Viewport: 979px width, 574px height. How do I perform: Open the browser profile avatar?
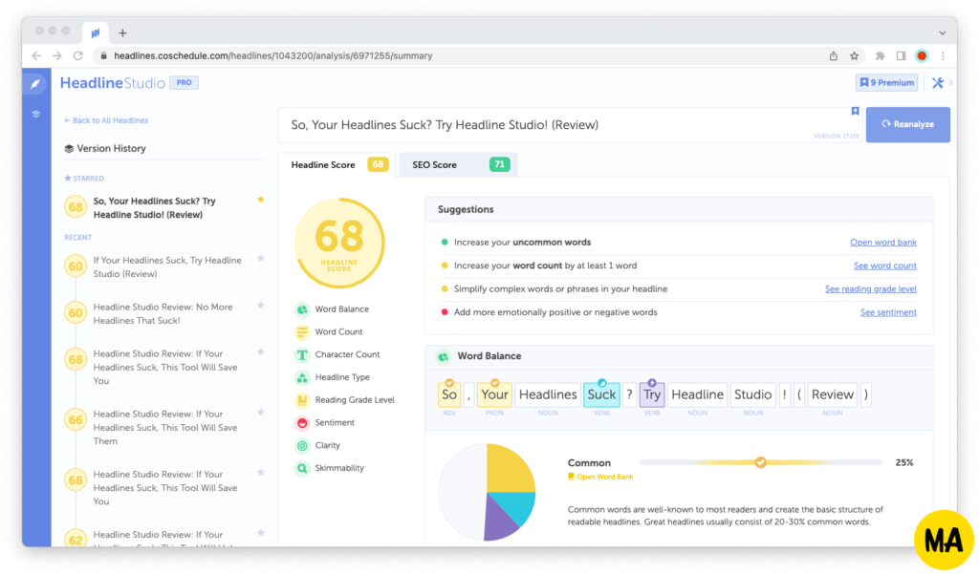click(922, 55)
